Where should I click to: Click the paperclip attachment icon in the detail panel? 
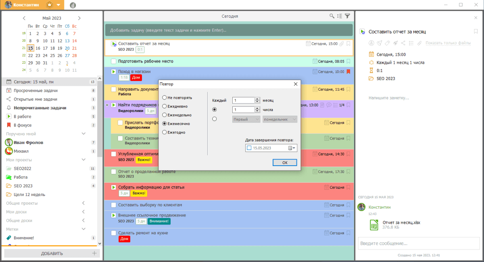pos(419,43)
